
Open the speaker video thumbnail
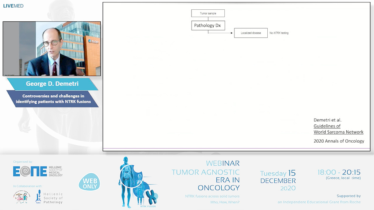pos(52,49)
